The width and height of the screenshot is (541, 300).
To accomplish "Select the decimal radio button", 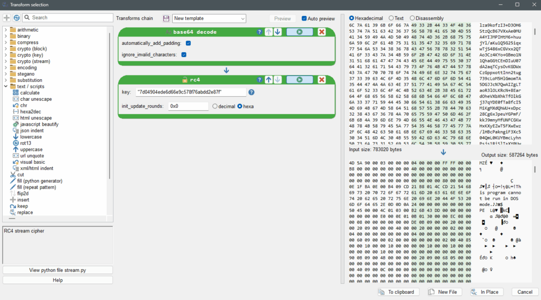I will 215,106.
